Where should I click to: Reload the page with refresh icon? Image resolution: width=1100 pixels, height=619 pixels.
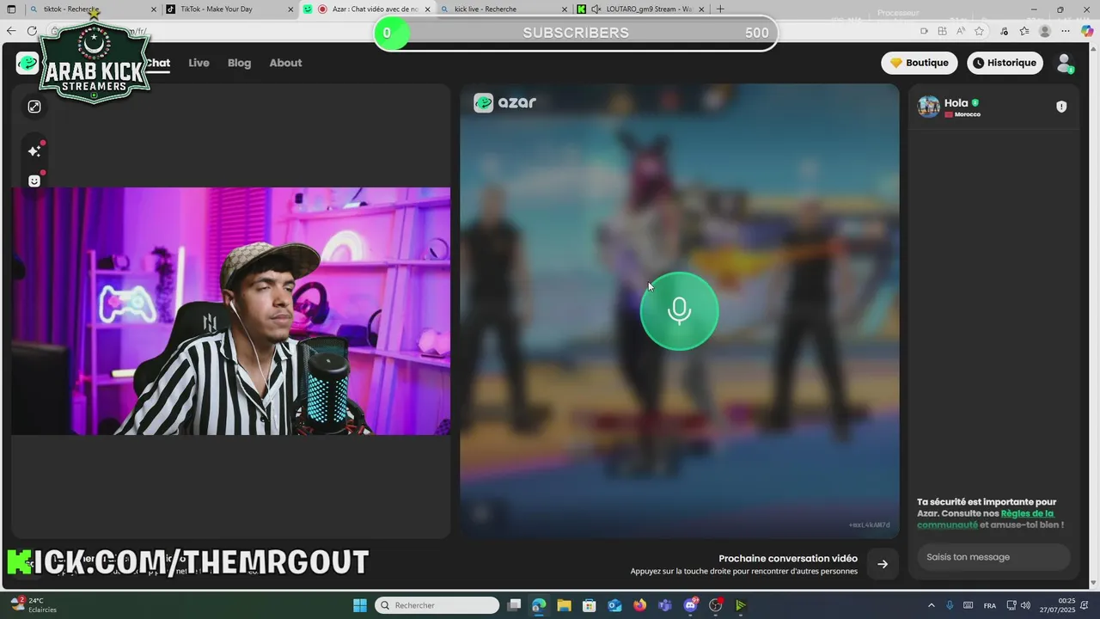coord(32,31)
